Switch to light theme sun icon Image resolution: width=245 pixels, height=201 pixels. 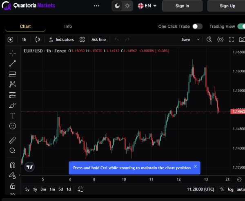127,6
